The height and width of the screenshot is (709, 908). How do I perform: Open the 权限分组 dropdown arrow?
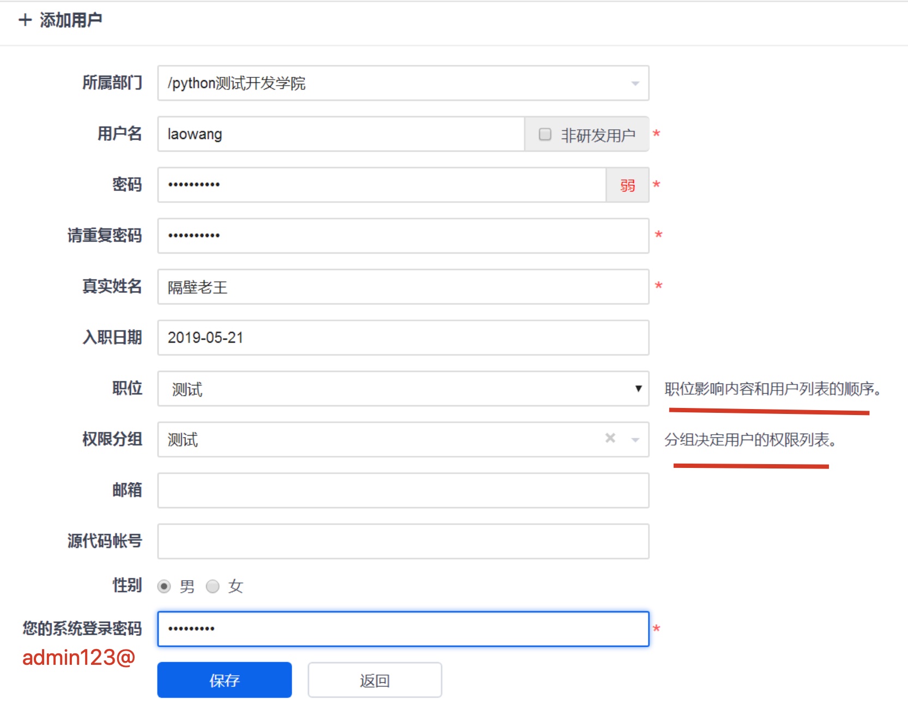(635, 440)
